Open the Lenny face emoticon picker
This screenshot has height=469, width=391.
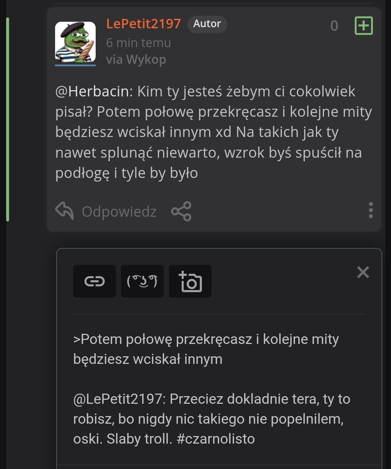tap(142, 281)
